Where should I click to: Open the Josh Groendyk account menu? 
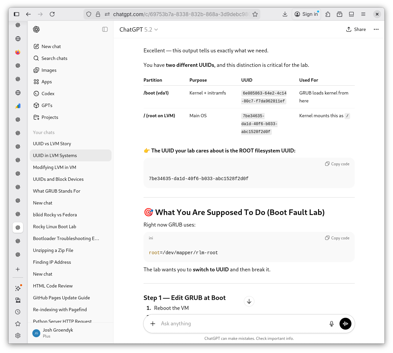pos(58,333)
